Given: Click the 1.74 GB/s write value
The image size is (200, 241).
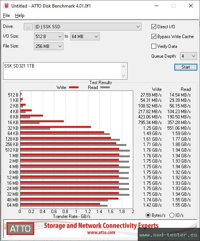Looking at the screenshot, I should coord(152,200).
